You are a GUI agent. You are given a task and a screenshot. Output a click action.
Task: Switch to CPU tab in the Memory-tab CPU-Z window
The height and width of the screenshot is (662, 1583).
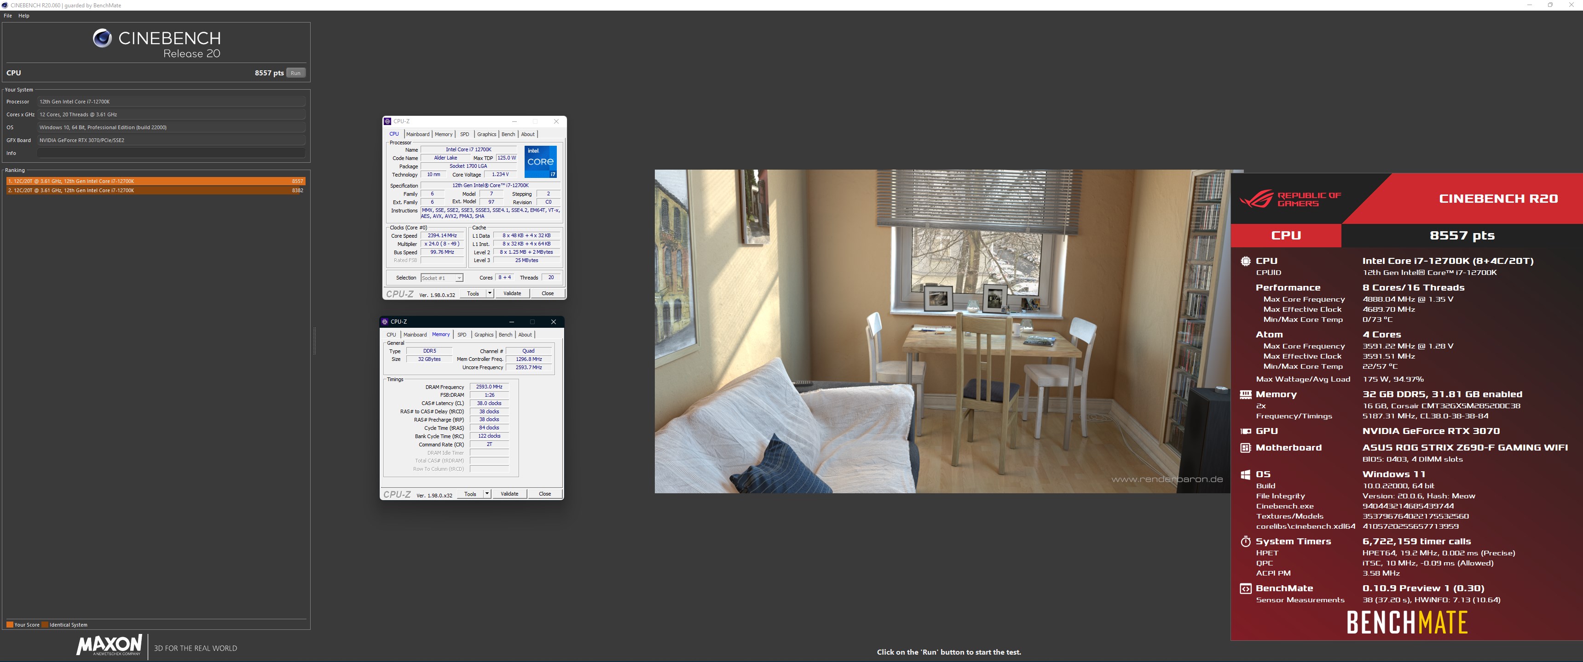(392, 335)
